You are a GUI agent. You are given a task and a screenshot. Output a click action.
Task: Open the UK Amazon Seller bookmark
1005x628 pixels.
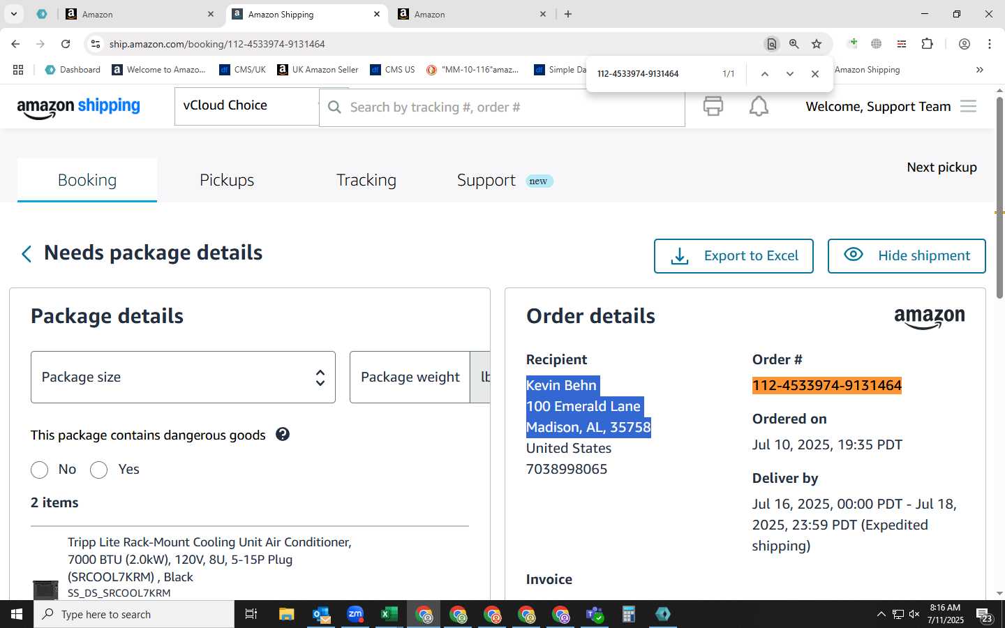click(318, 70)
